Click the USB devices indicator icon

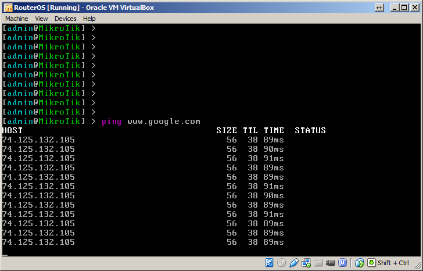[294, 263]
